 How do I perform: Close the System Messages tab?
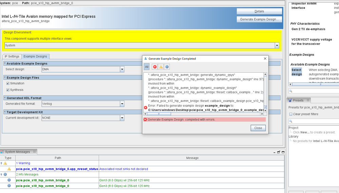point(35,152)
